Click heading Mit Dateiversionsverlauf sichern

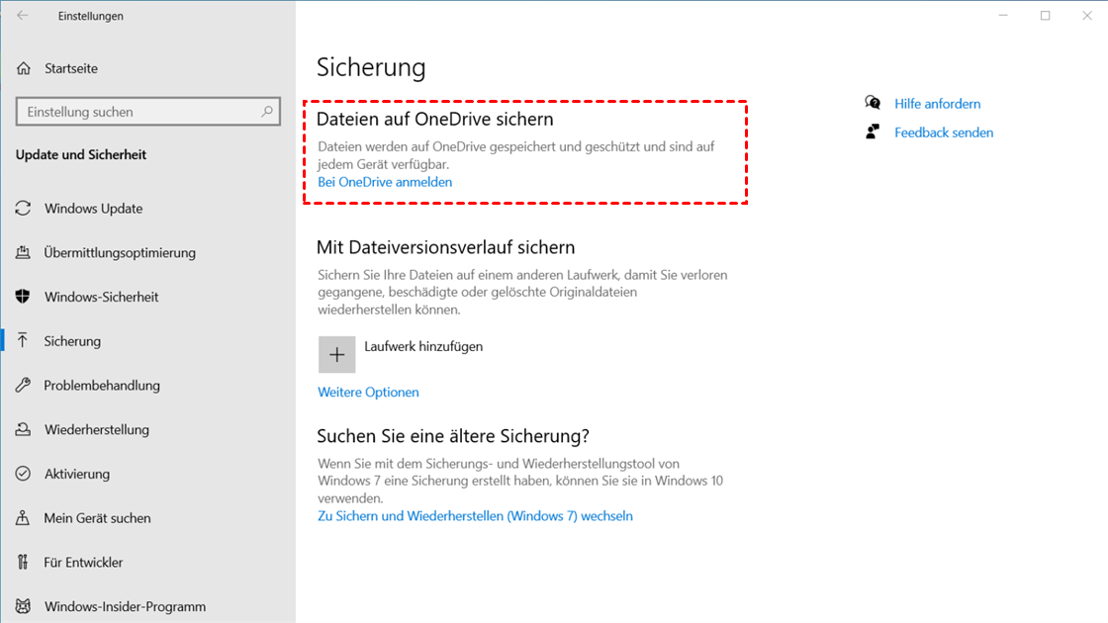(x=445, y=247)
